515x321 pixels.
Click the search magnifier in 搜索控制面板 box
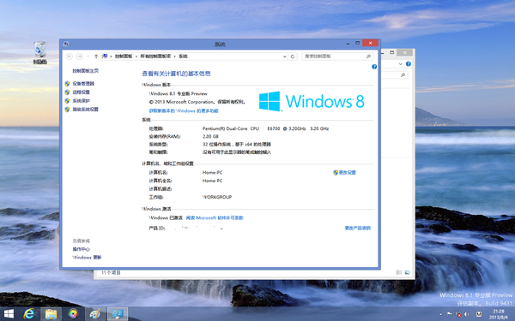[368, 56]
